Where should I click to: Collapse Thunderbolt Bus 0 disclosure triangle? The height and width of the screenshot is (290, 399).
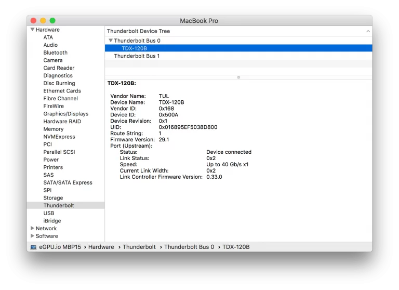coord(111,41)
